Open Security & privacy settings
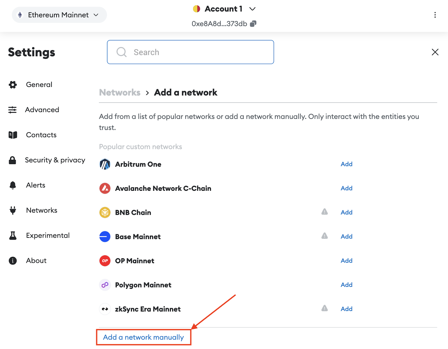Image resolution: width=448 pixels, height=349 pixels. click(55, 160)
